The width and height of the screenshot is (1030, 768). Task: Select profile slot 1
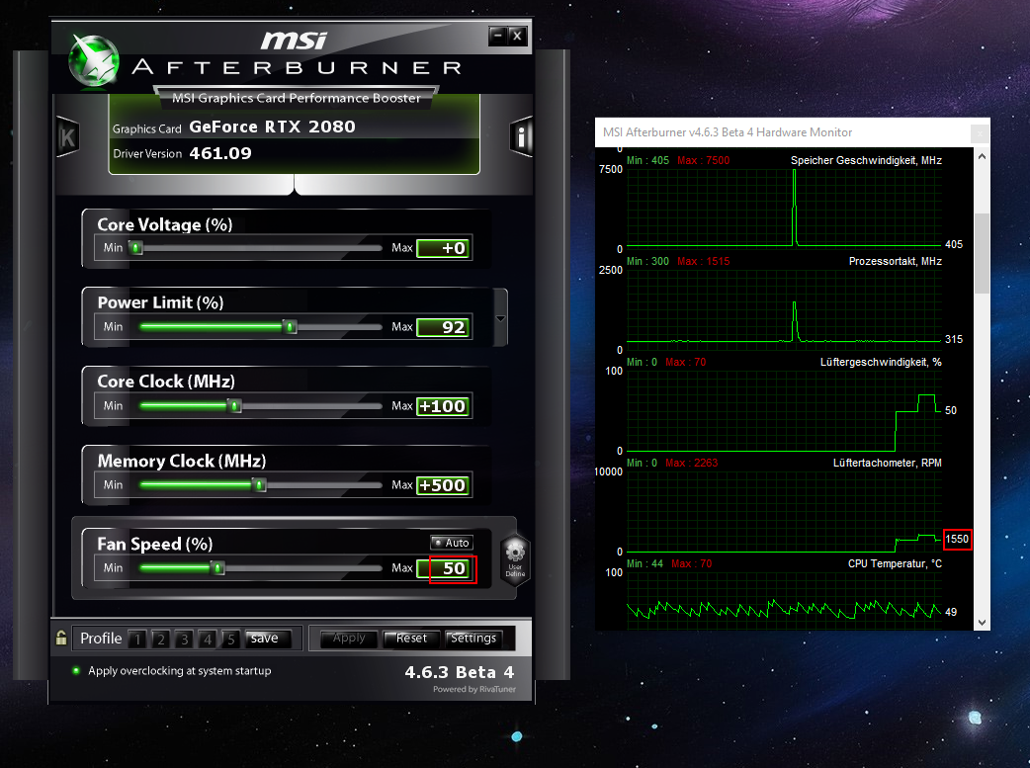[137, 640]
